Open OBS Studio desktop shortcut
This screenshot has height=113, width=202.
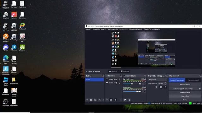click(6, 102)
